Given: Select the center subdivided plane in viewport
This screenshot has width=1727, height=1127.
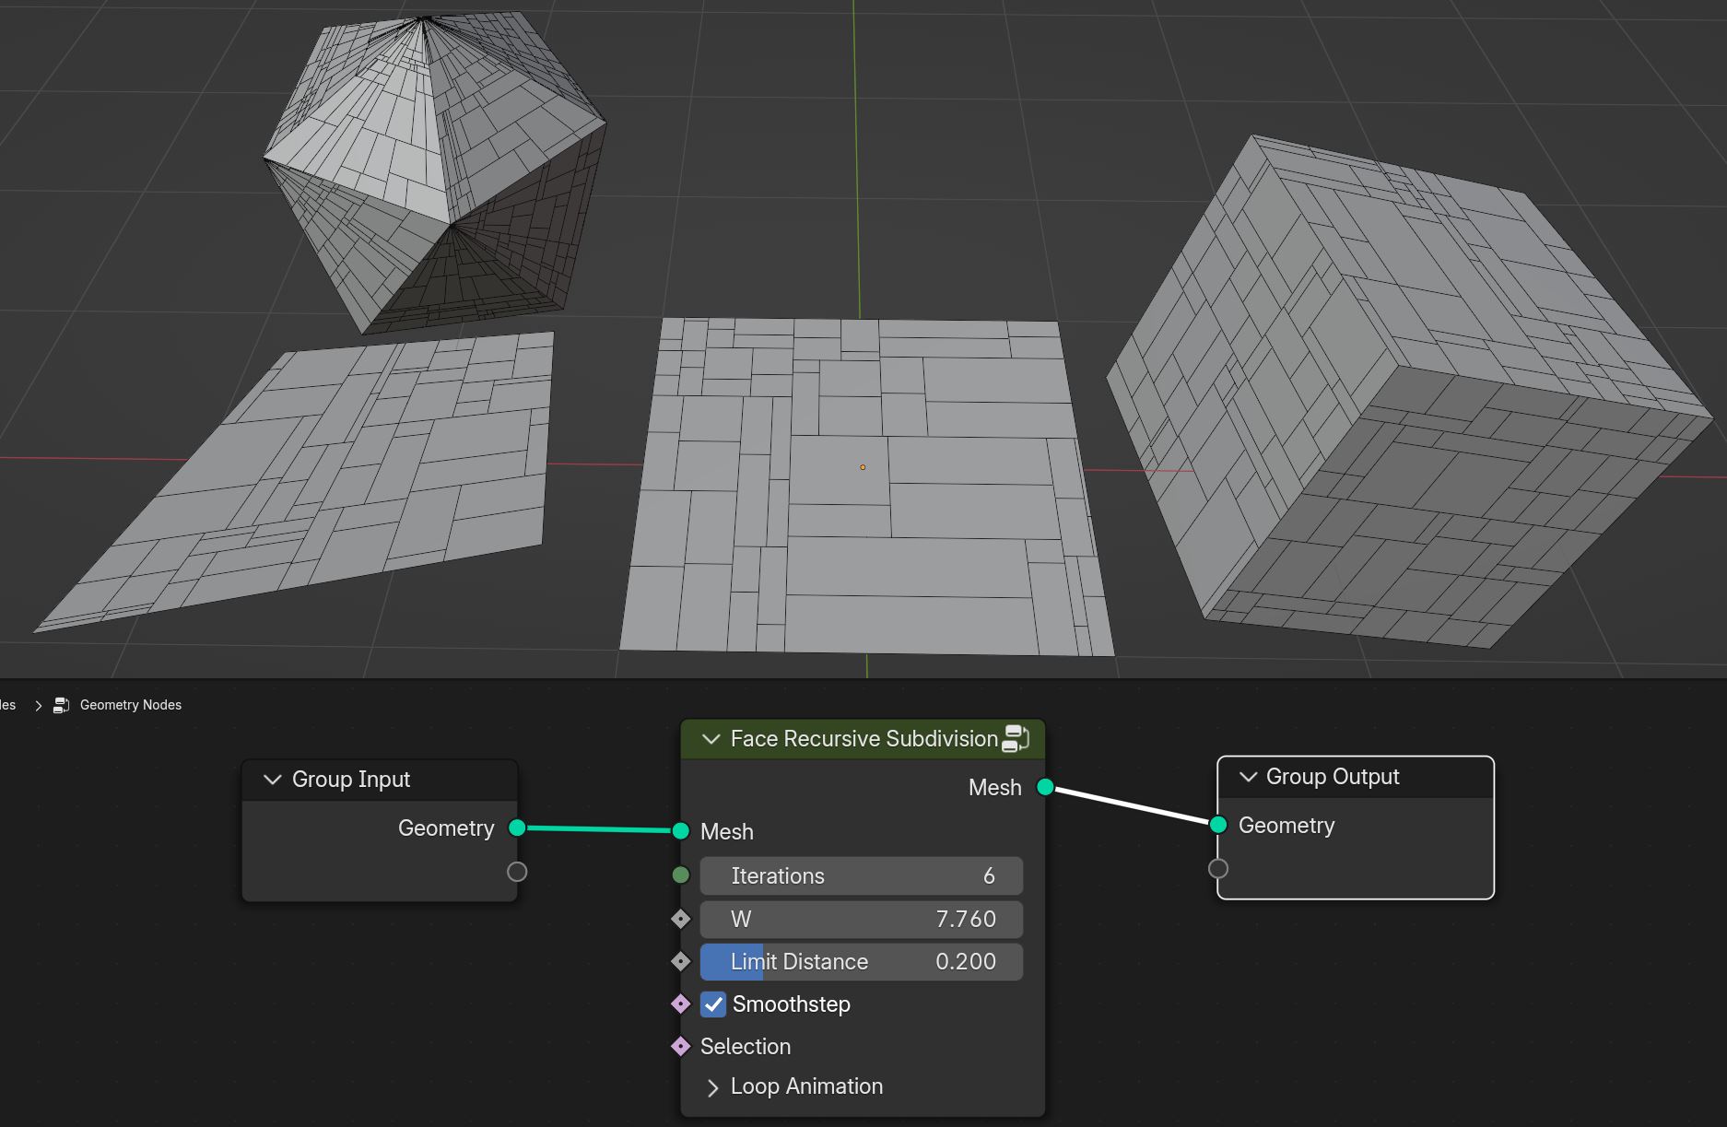Looking at the screenshot, I should (x=866, y=488).
